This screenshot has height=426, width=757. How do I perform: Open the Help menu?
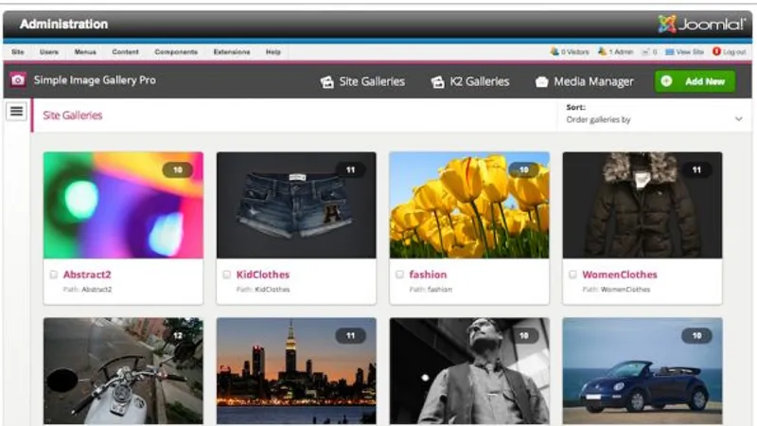273,52
